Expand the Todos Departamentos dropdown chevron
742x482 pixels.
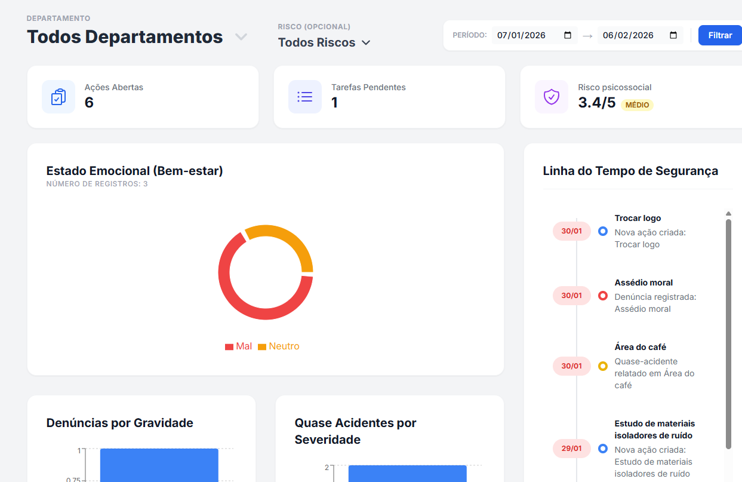click(x=241, y=37)
